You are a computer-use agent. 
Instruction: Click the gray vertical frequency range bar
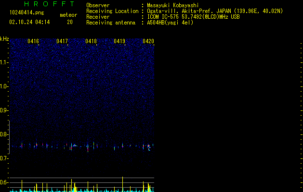(x=10, y=137)
